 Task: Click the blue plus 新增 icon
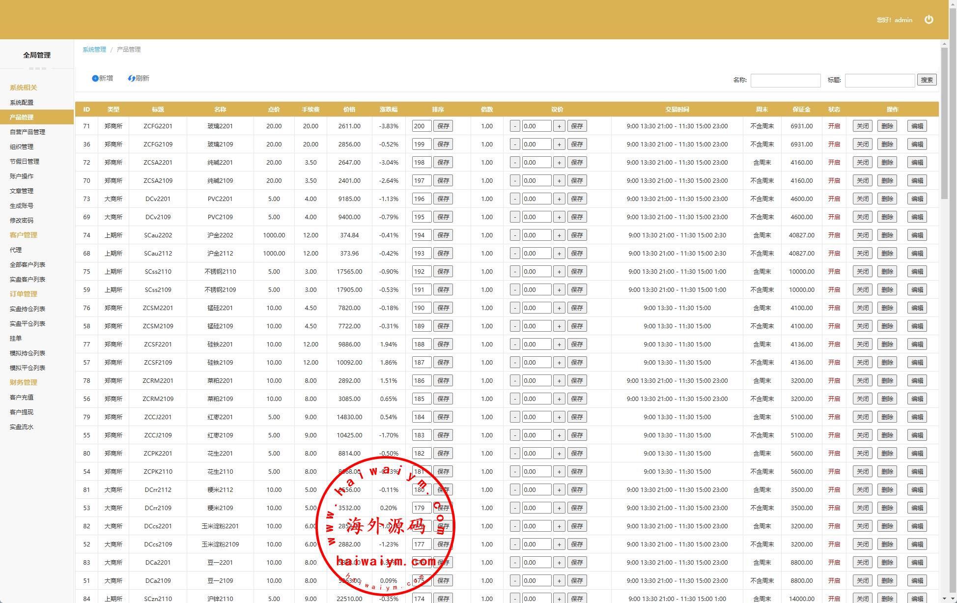coord(95,79)
